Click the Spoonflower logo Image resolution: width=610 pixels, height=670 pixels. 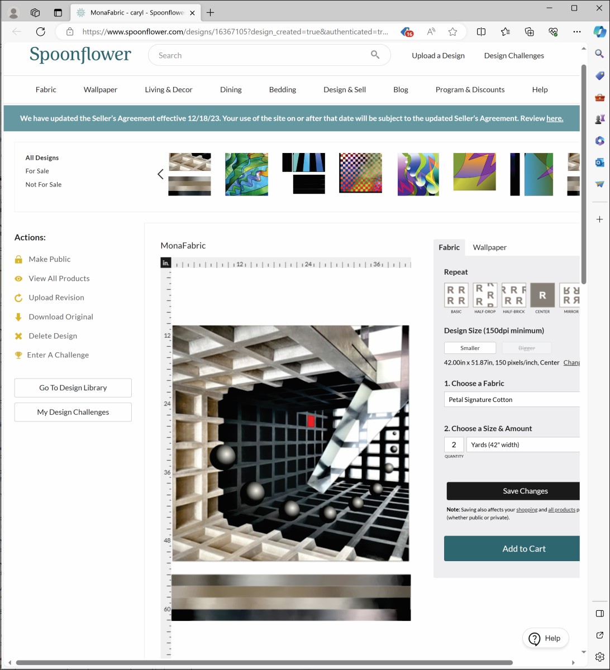coord(80,55)
